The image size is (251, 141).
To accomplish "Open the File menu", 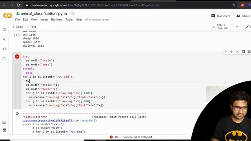I will (x=17, y=20).
